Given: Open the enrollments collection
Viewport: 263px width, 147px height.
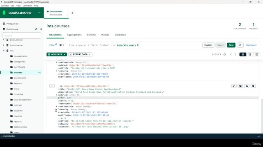Looking at the screenshot, I should tap(20, 78).
